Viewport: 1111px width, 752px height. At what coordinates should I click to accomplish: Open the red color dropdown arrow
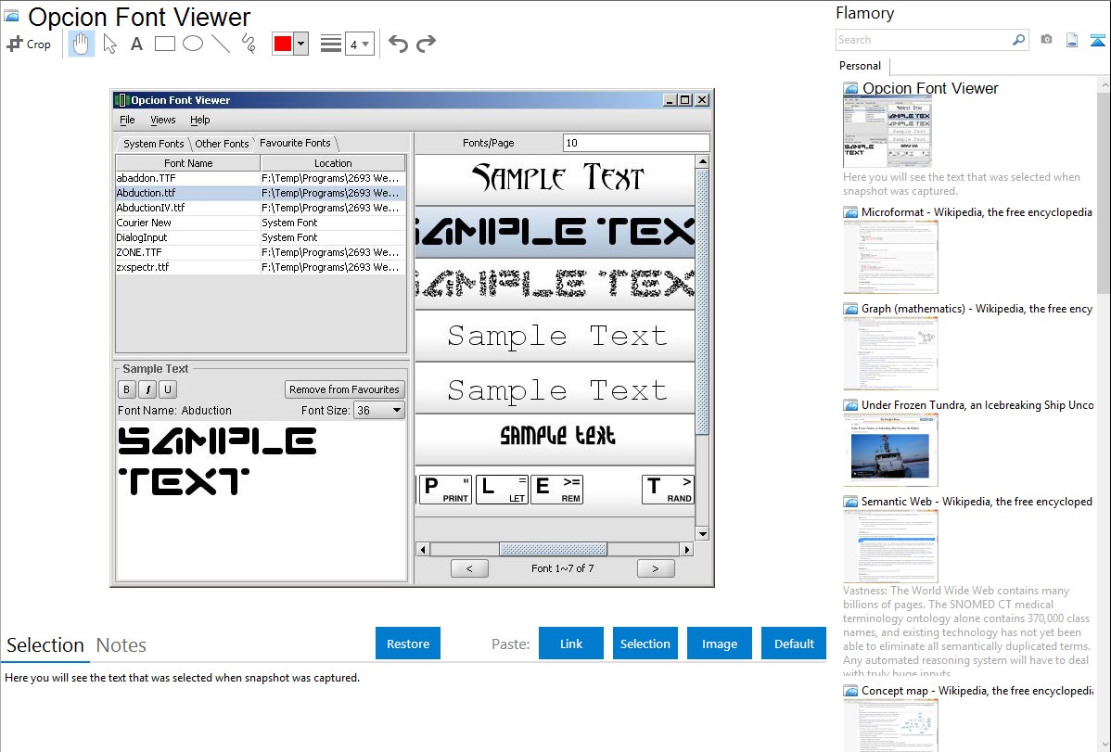[x=300, y=44]
